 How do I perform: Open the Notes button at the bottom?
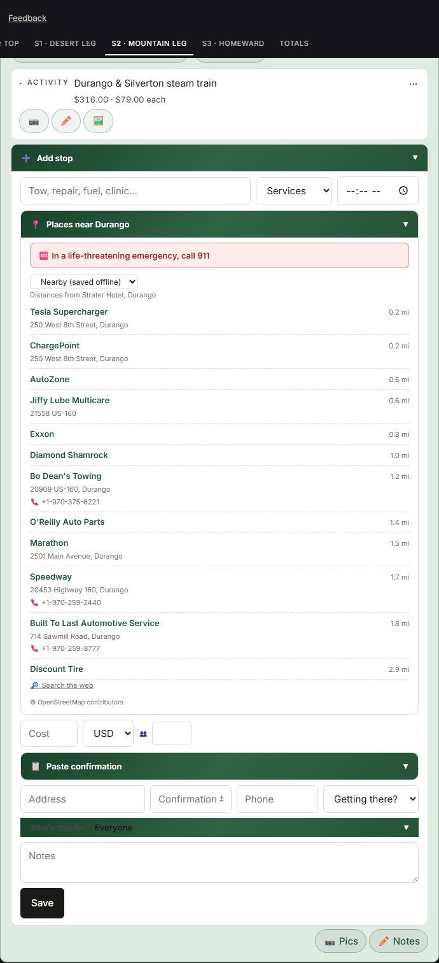point(398,941)
